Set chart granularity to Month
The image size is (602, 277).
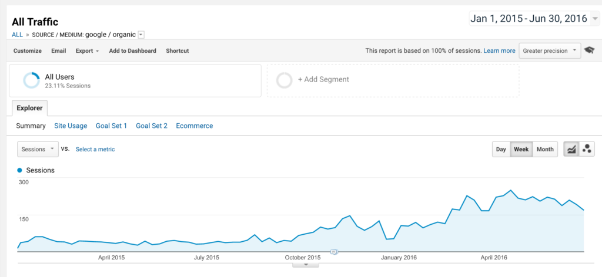coord(545,149)
